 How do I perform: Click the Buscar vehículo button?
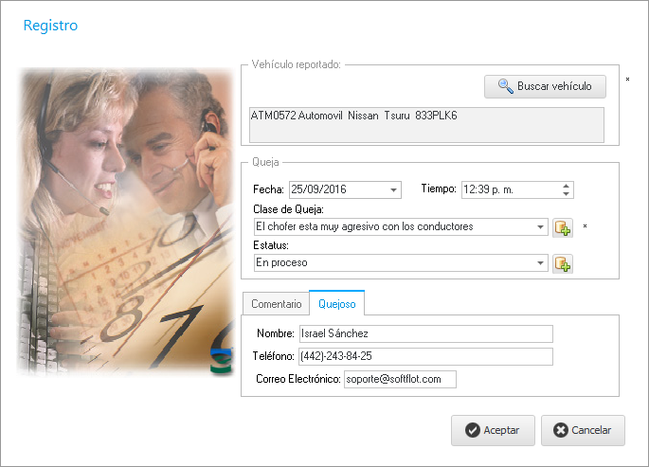[545, 87]
